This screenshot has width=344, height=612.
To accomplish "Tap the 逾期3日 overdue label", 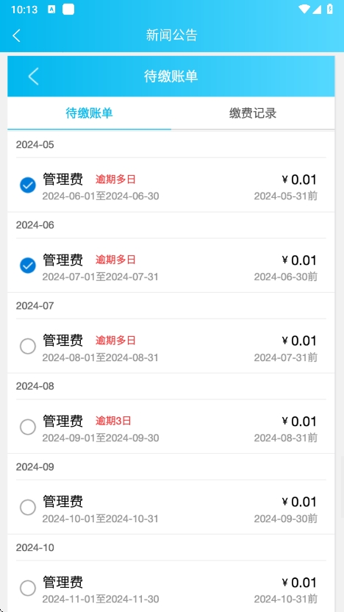I will click(113, 421).
